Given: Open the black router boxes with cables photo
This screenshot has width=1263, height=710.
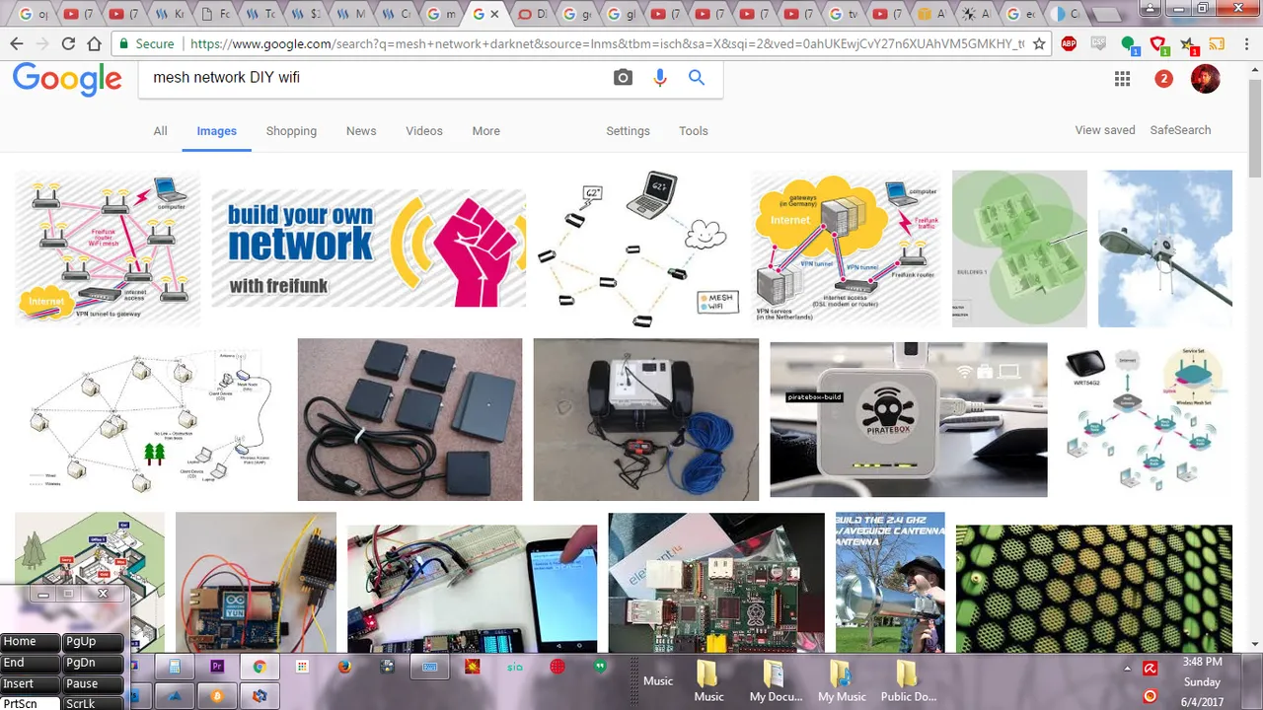Looking at the screenshot, I should 409,419.
